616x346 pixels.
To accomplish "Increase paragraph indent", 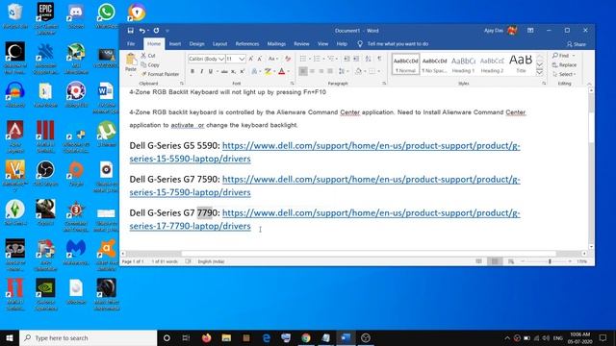I will click(x=356, y=59).
